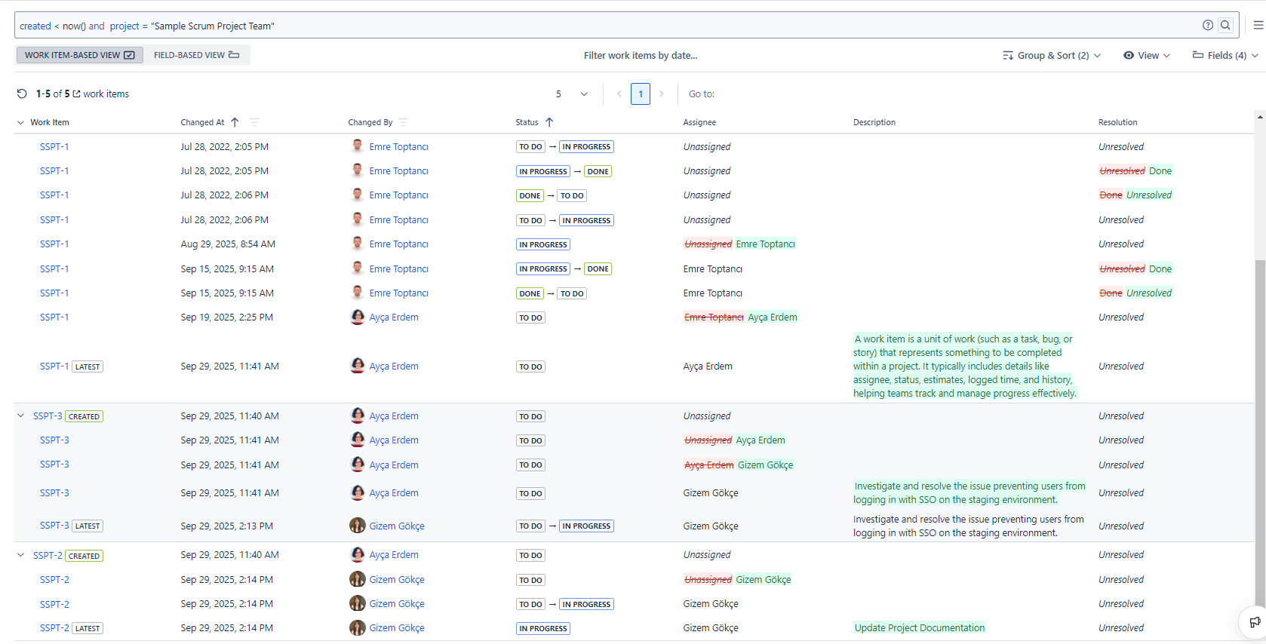Collapse the SSPT-2 group

(21, 556)
